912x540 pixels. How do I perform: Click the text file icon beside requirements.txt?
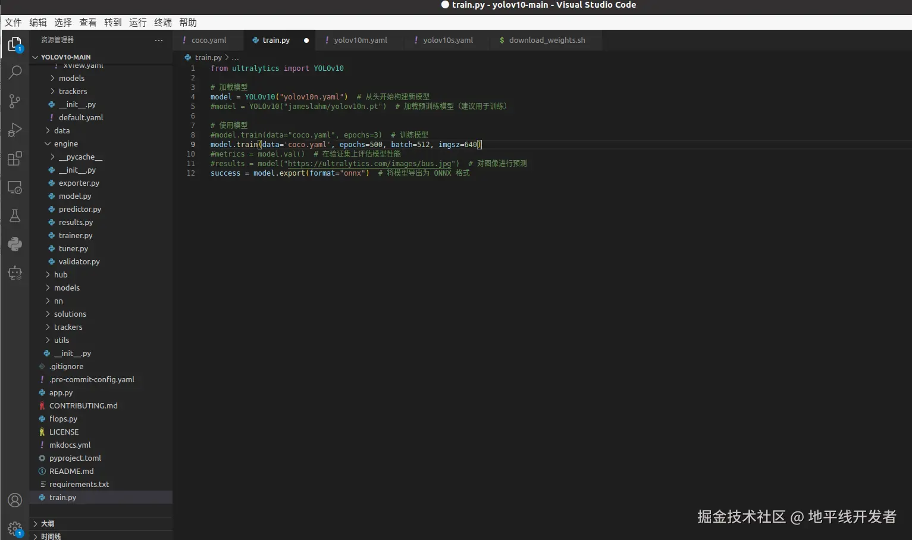(x=43, y=485)
